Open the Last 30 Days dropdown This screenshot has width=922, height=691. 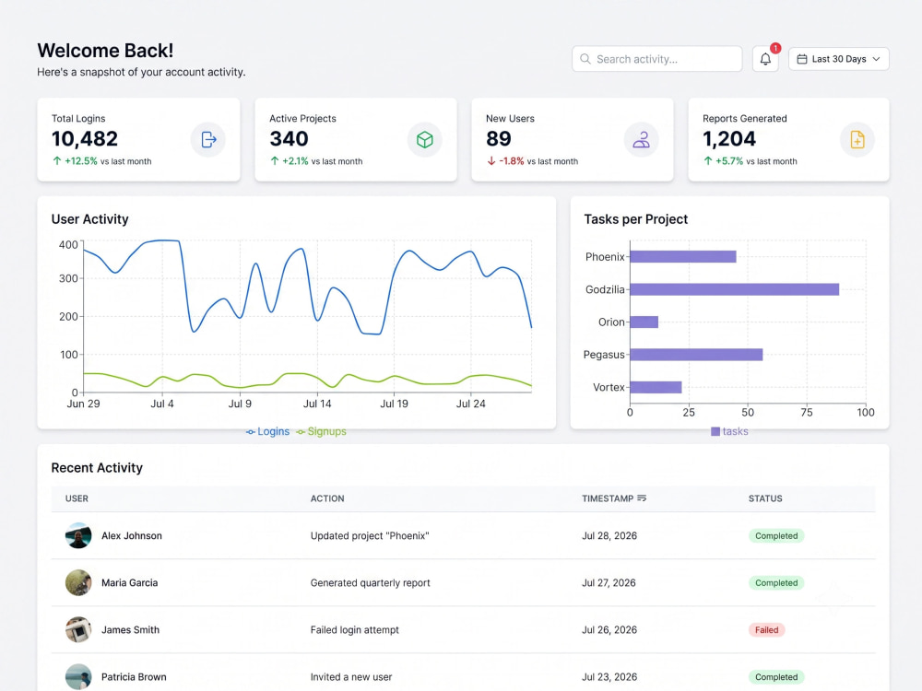838,59
